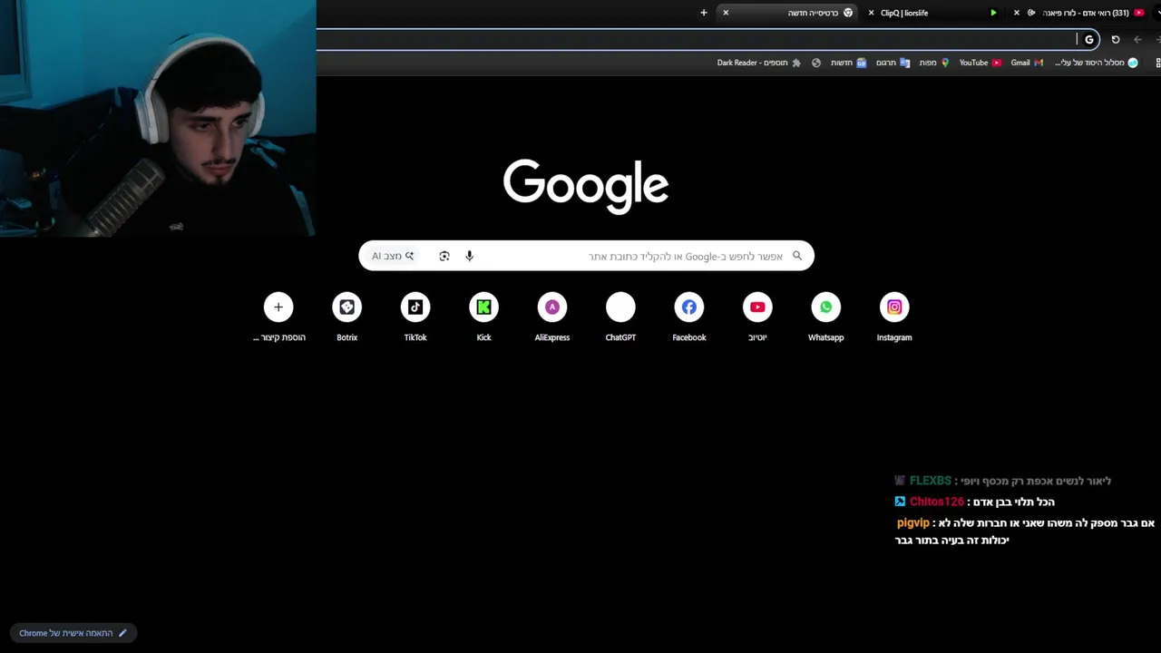The image size is (1161, 653).
Task: Open the ChatGPT shortcut
Action: click(x=620, y=317)
